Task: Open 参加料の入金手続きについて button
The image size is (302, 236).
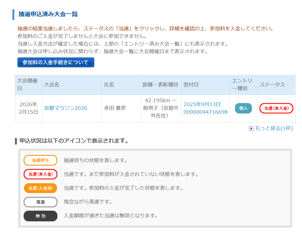Action: [x=56, y=63]
